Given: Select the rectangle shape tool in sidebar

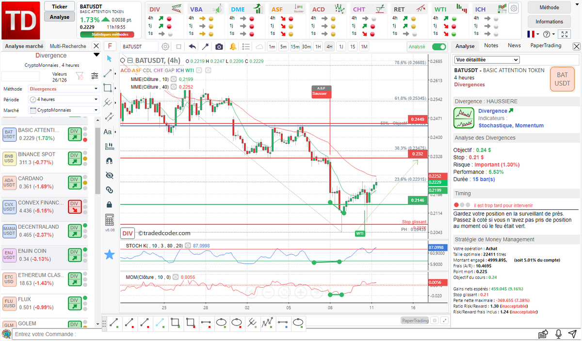Looking at the screenshot, I should tap(108, 88).
